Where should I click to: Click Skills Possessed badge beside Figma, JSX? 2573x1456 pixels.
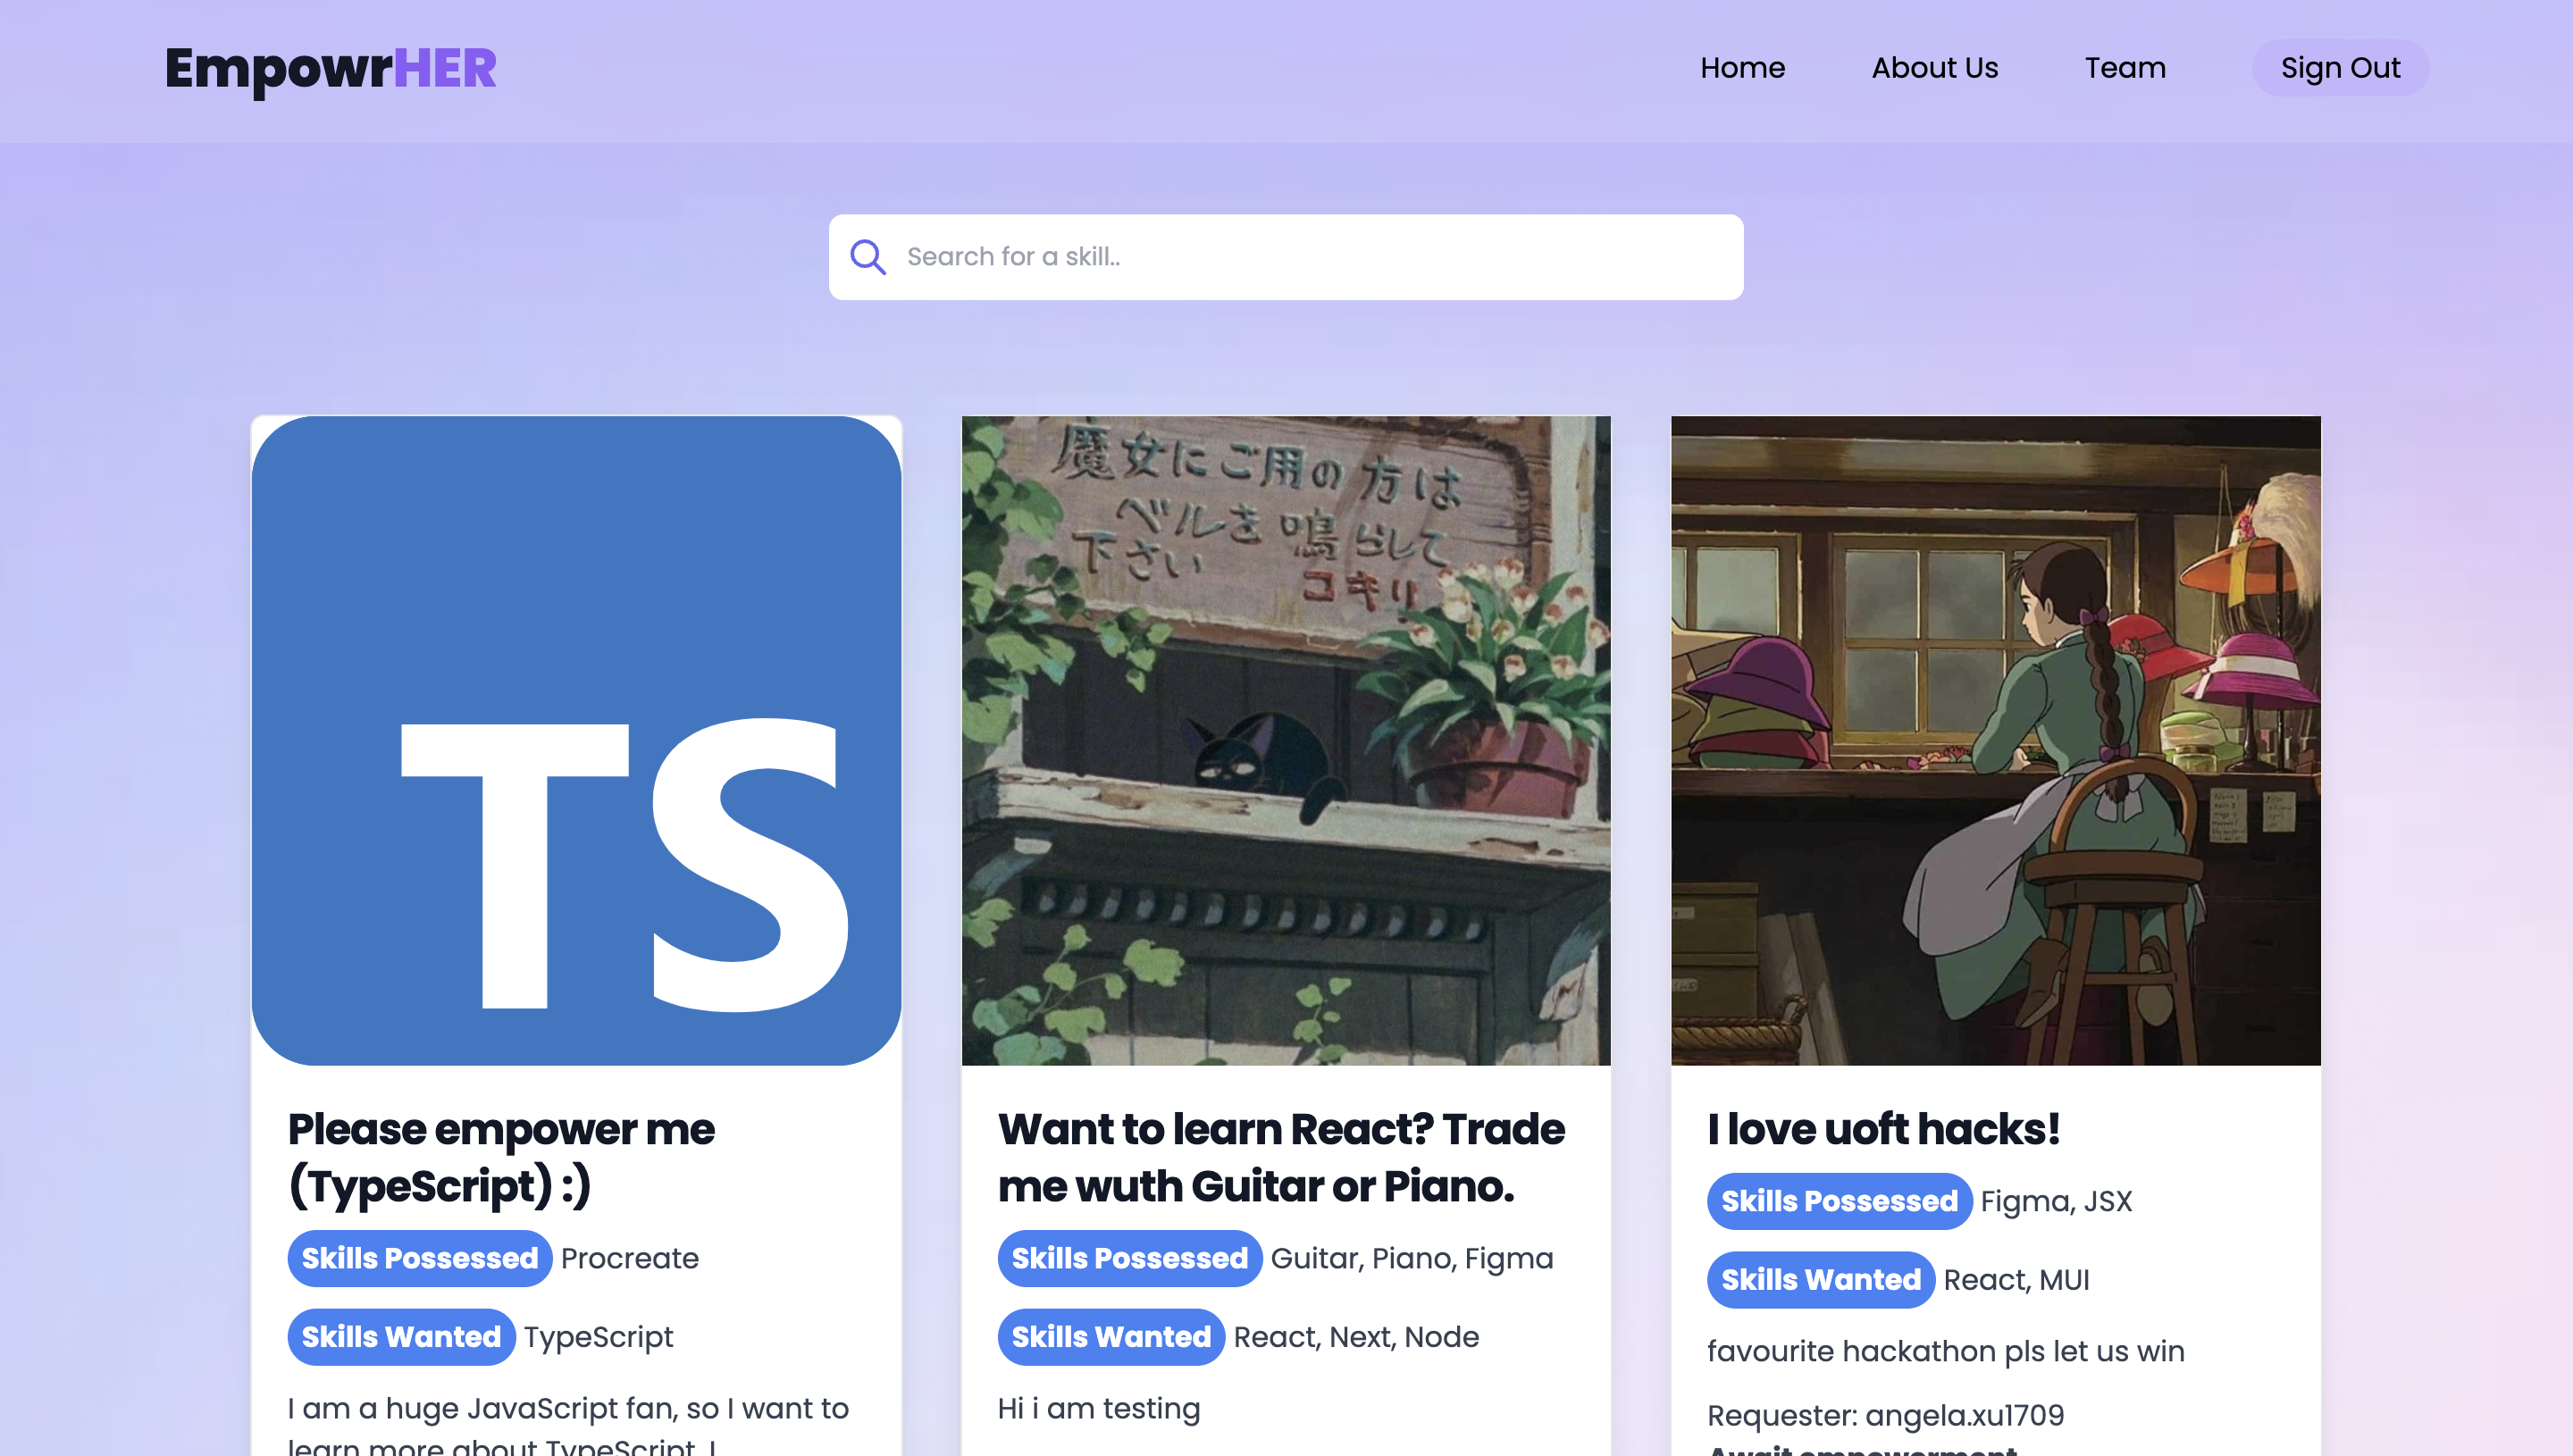coord(1839,1201)
